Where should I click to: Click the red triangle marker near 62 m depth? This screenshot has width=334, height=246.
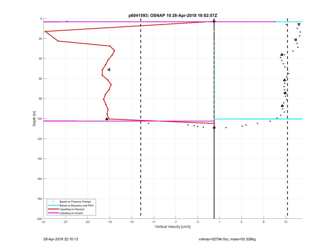point(284,80)
